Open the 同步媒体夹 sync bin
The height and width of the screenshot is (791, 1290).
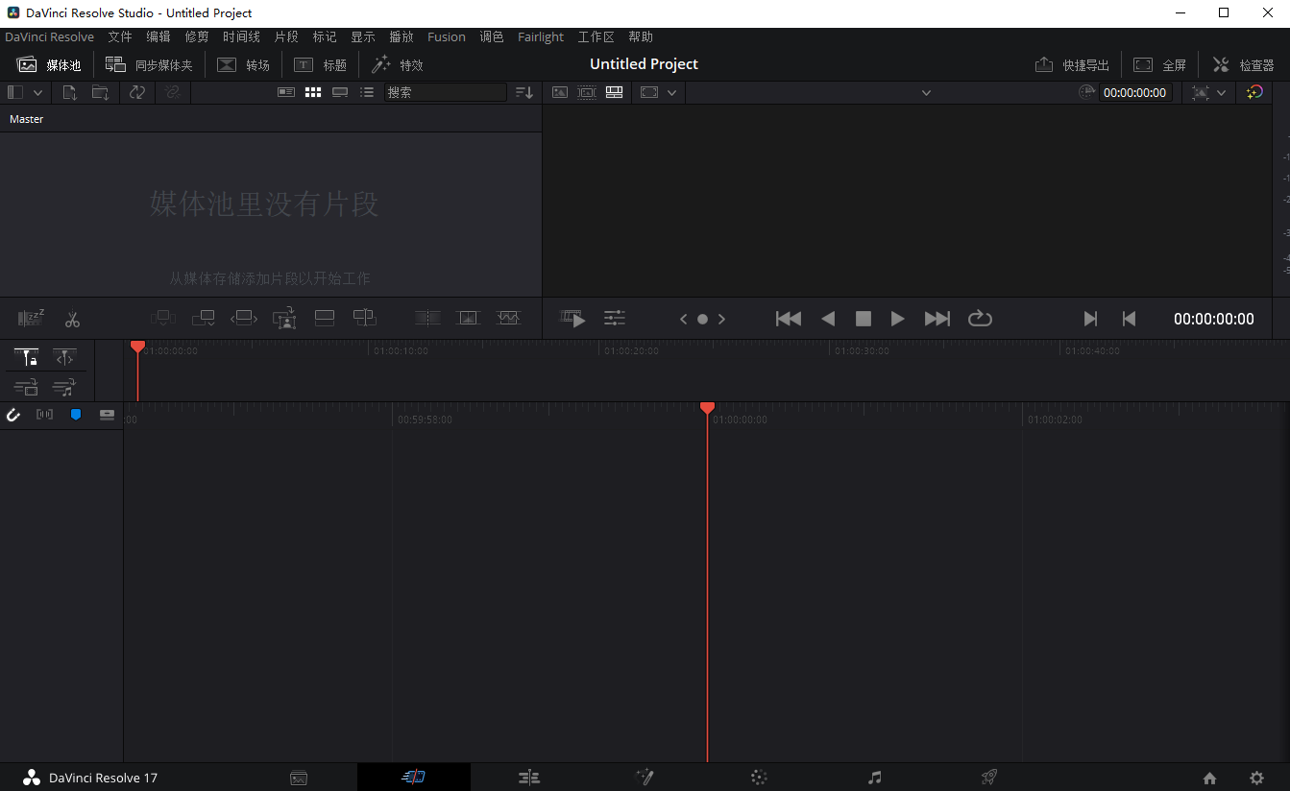[x=149, y=64]
